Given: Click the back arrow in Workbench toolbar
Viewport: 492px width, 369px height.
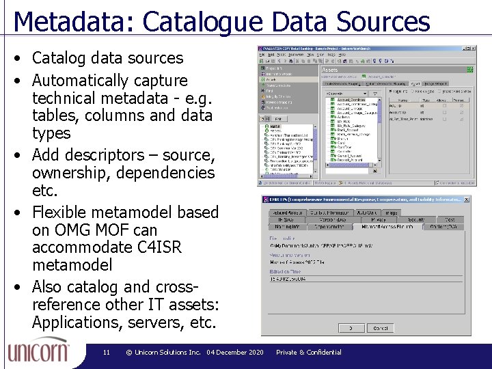Looking at the screenshot, I should (279, 61).
